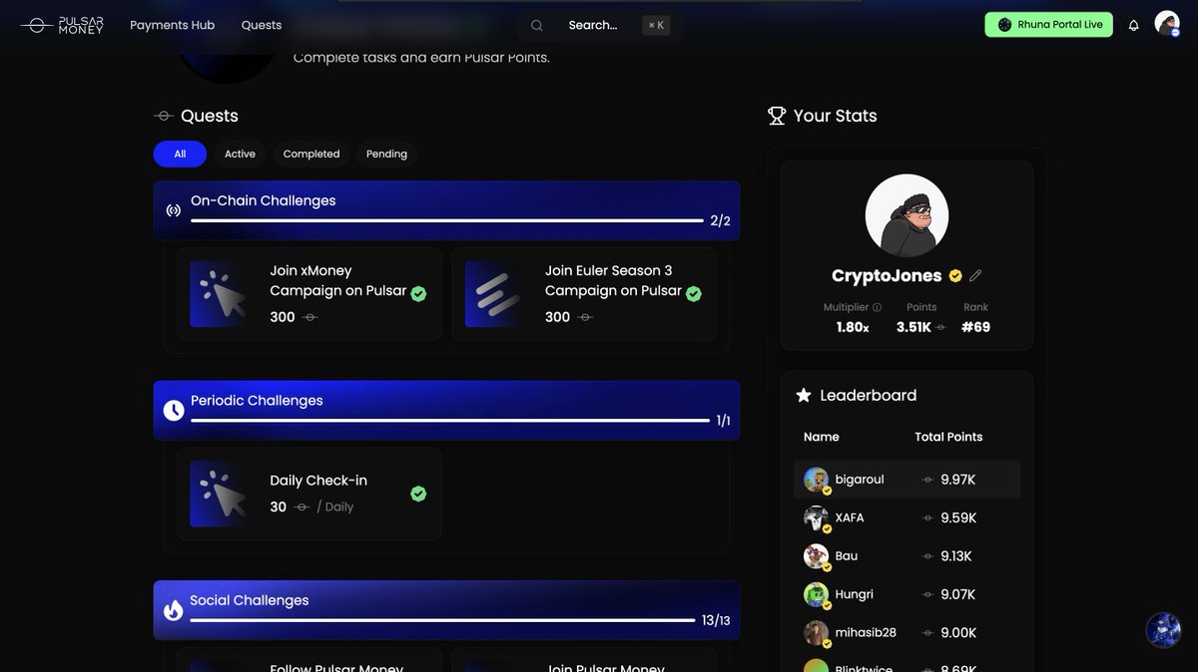Click the Quests section heading icon

click(164, 116)
